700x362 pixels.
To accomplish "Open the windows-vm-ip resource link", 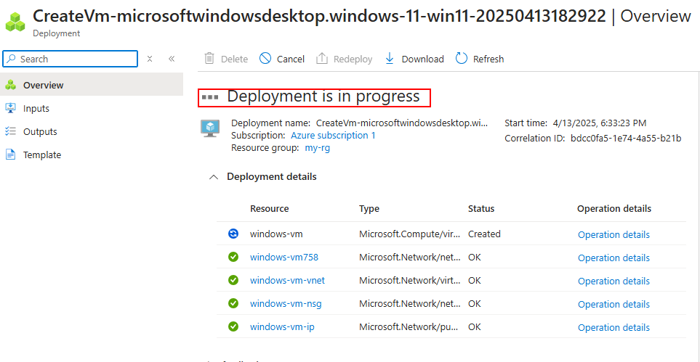I will (282, 326).
